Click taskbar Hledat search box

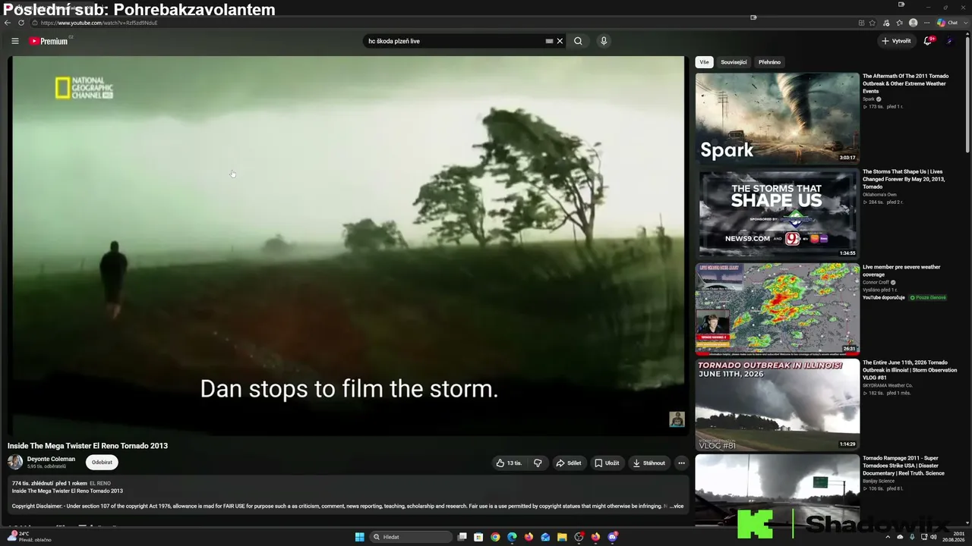tap(411, 537)
